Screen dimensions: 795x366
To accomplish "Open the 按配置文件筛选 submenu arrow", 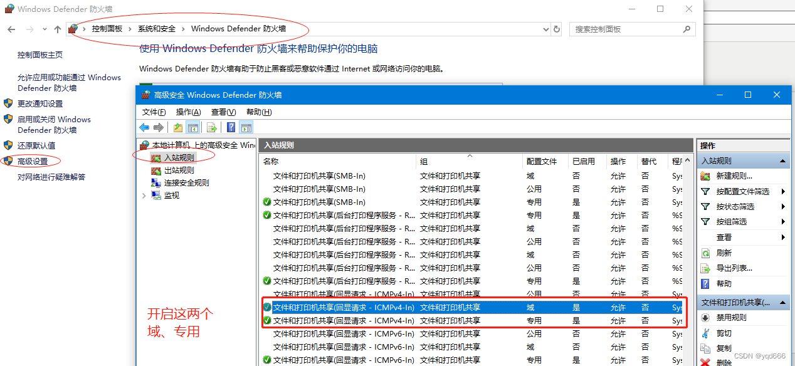I will 783,191.
